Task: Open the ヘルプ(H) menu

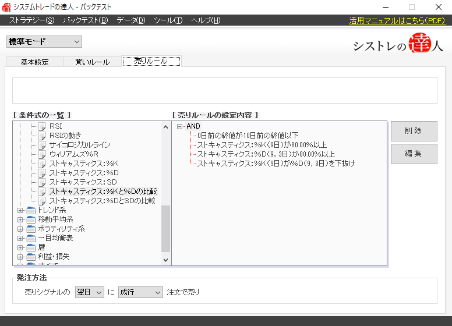Action: coord(206,20)
